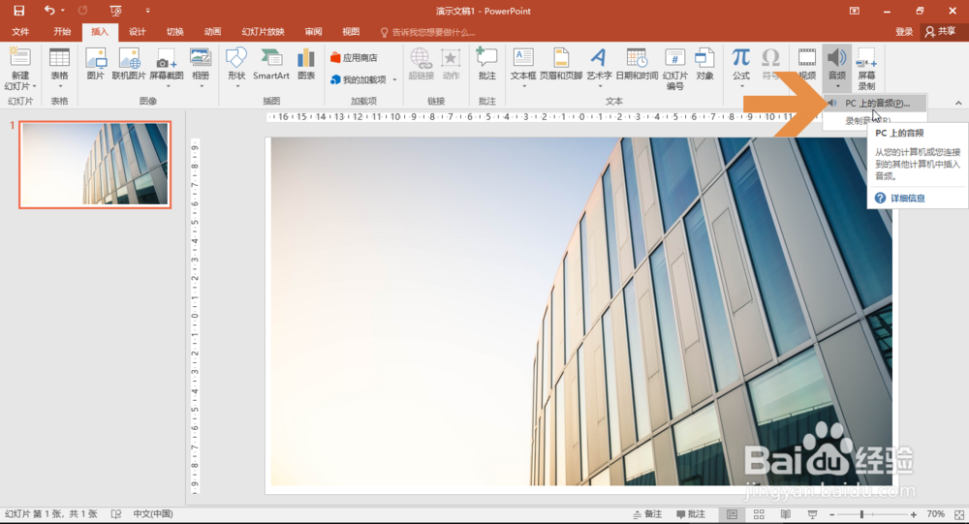Toggle Comments (批注) pane in status bar
This screenshot has height=524, width=969.
pos(691,514)
